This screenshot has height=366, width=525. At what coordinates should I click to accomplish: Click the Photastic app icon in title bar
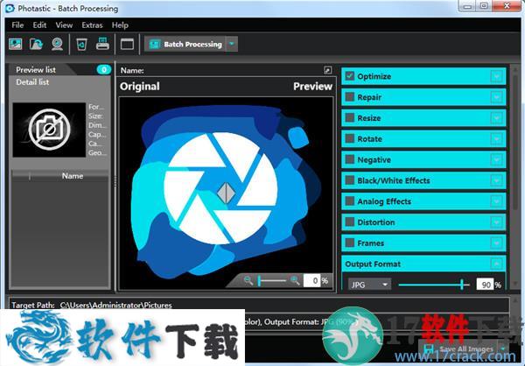coord(10,8)
